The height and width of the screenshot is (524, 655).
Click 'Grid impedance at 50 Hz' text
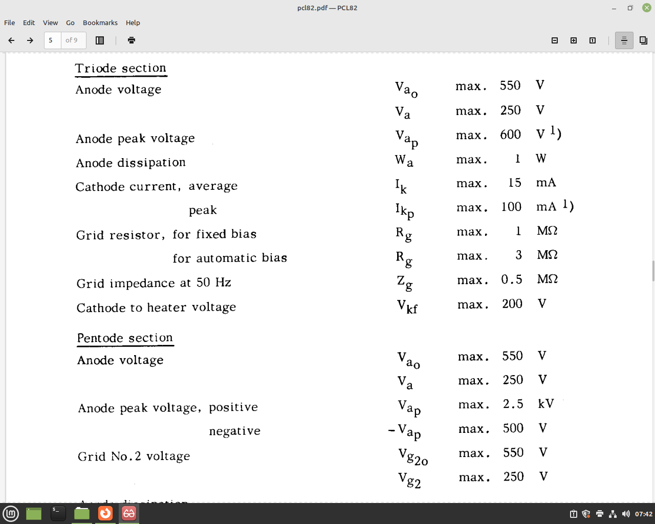(x=154, y=283)
